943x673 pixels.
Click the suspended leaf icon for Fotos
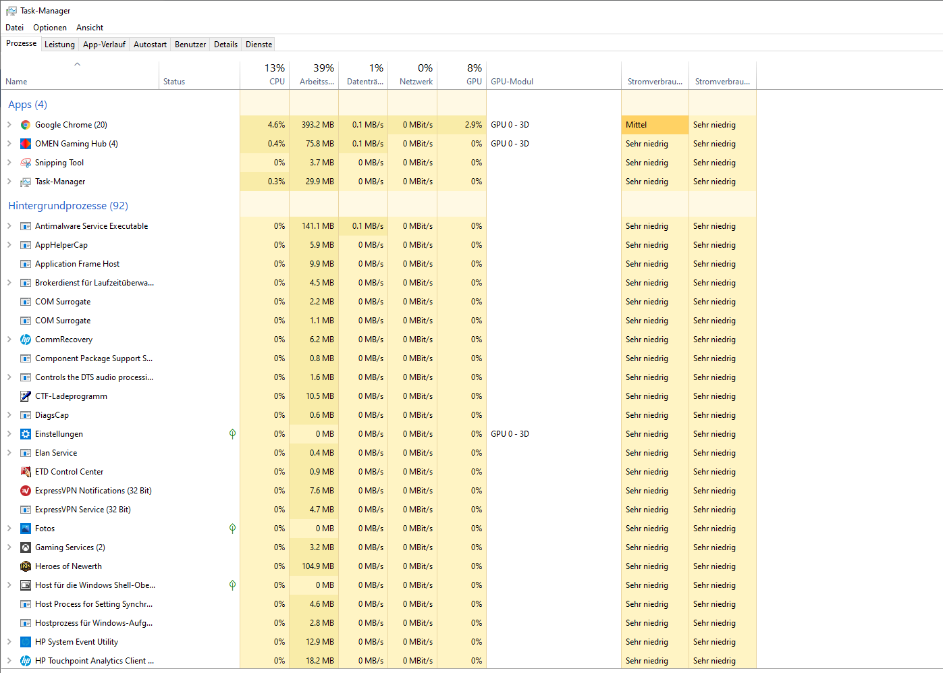pyautogui.click(x=232, y=529)
